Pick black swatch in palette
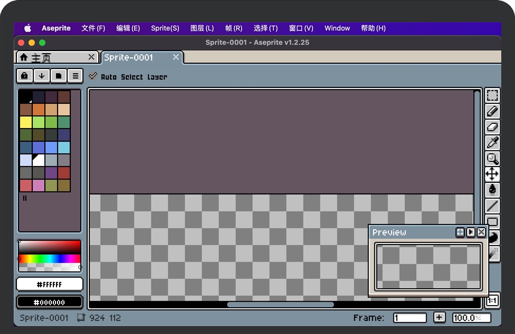 tap(26, 97)
